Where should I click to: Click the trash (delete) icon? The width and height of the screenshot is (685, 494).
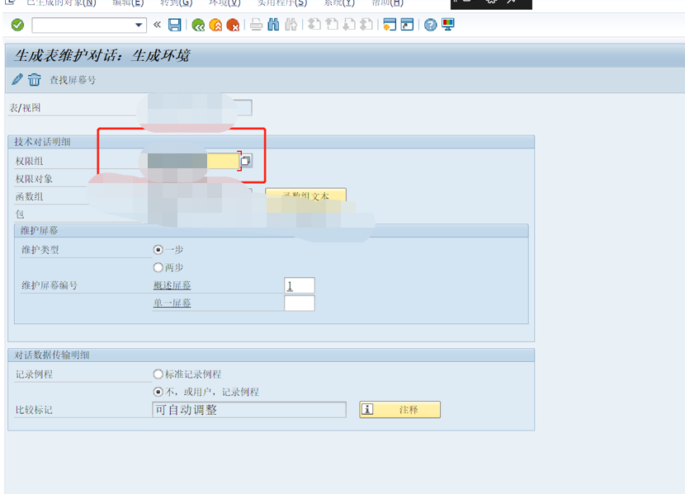34,80
